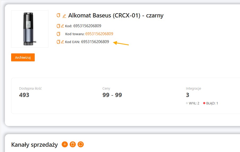Image resolution: width=240 pixels, height=152 pixels.
Task: Click the Kanały sprzedaży heading
Action: (34, 145)
